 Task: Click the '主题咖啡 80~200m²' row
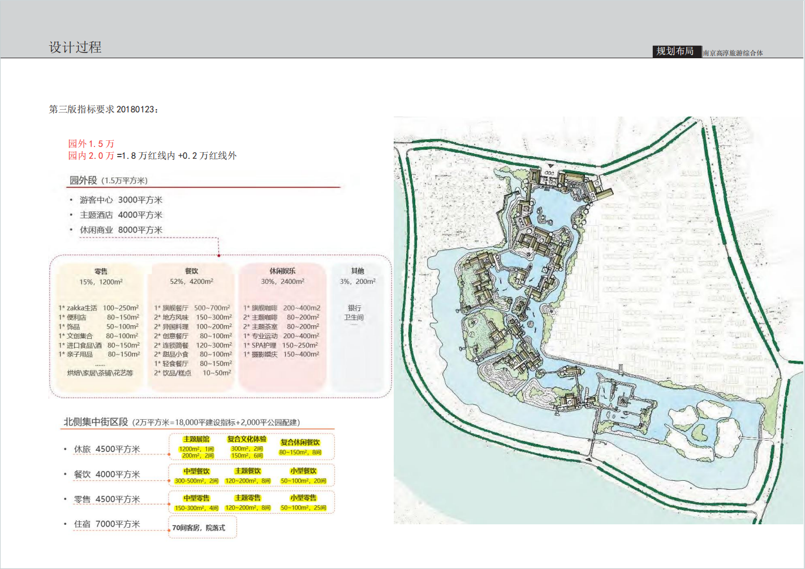281,317
